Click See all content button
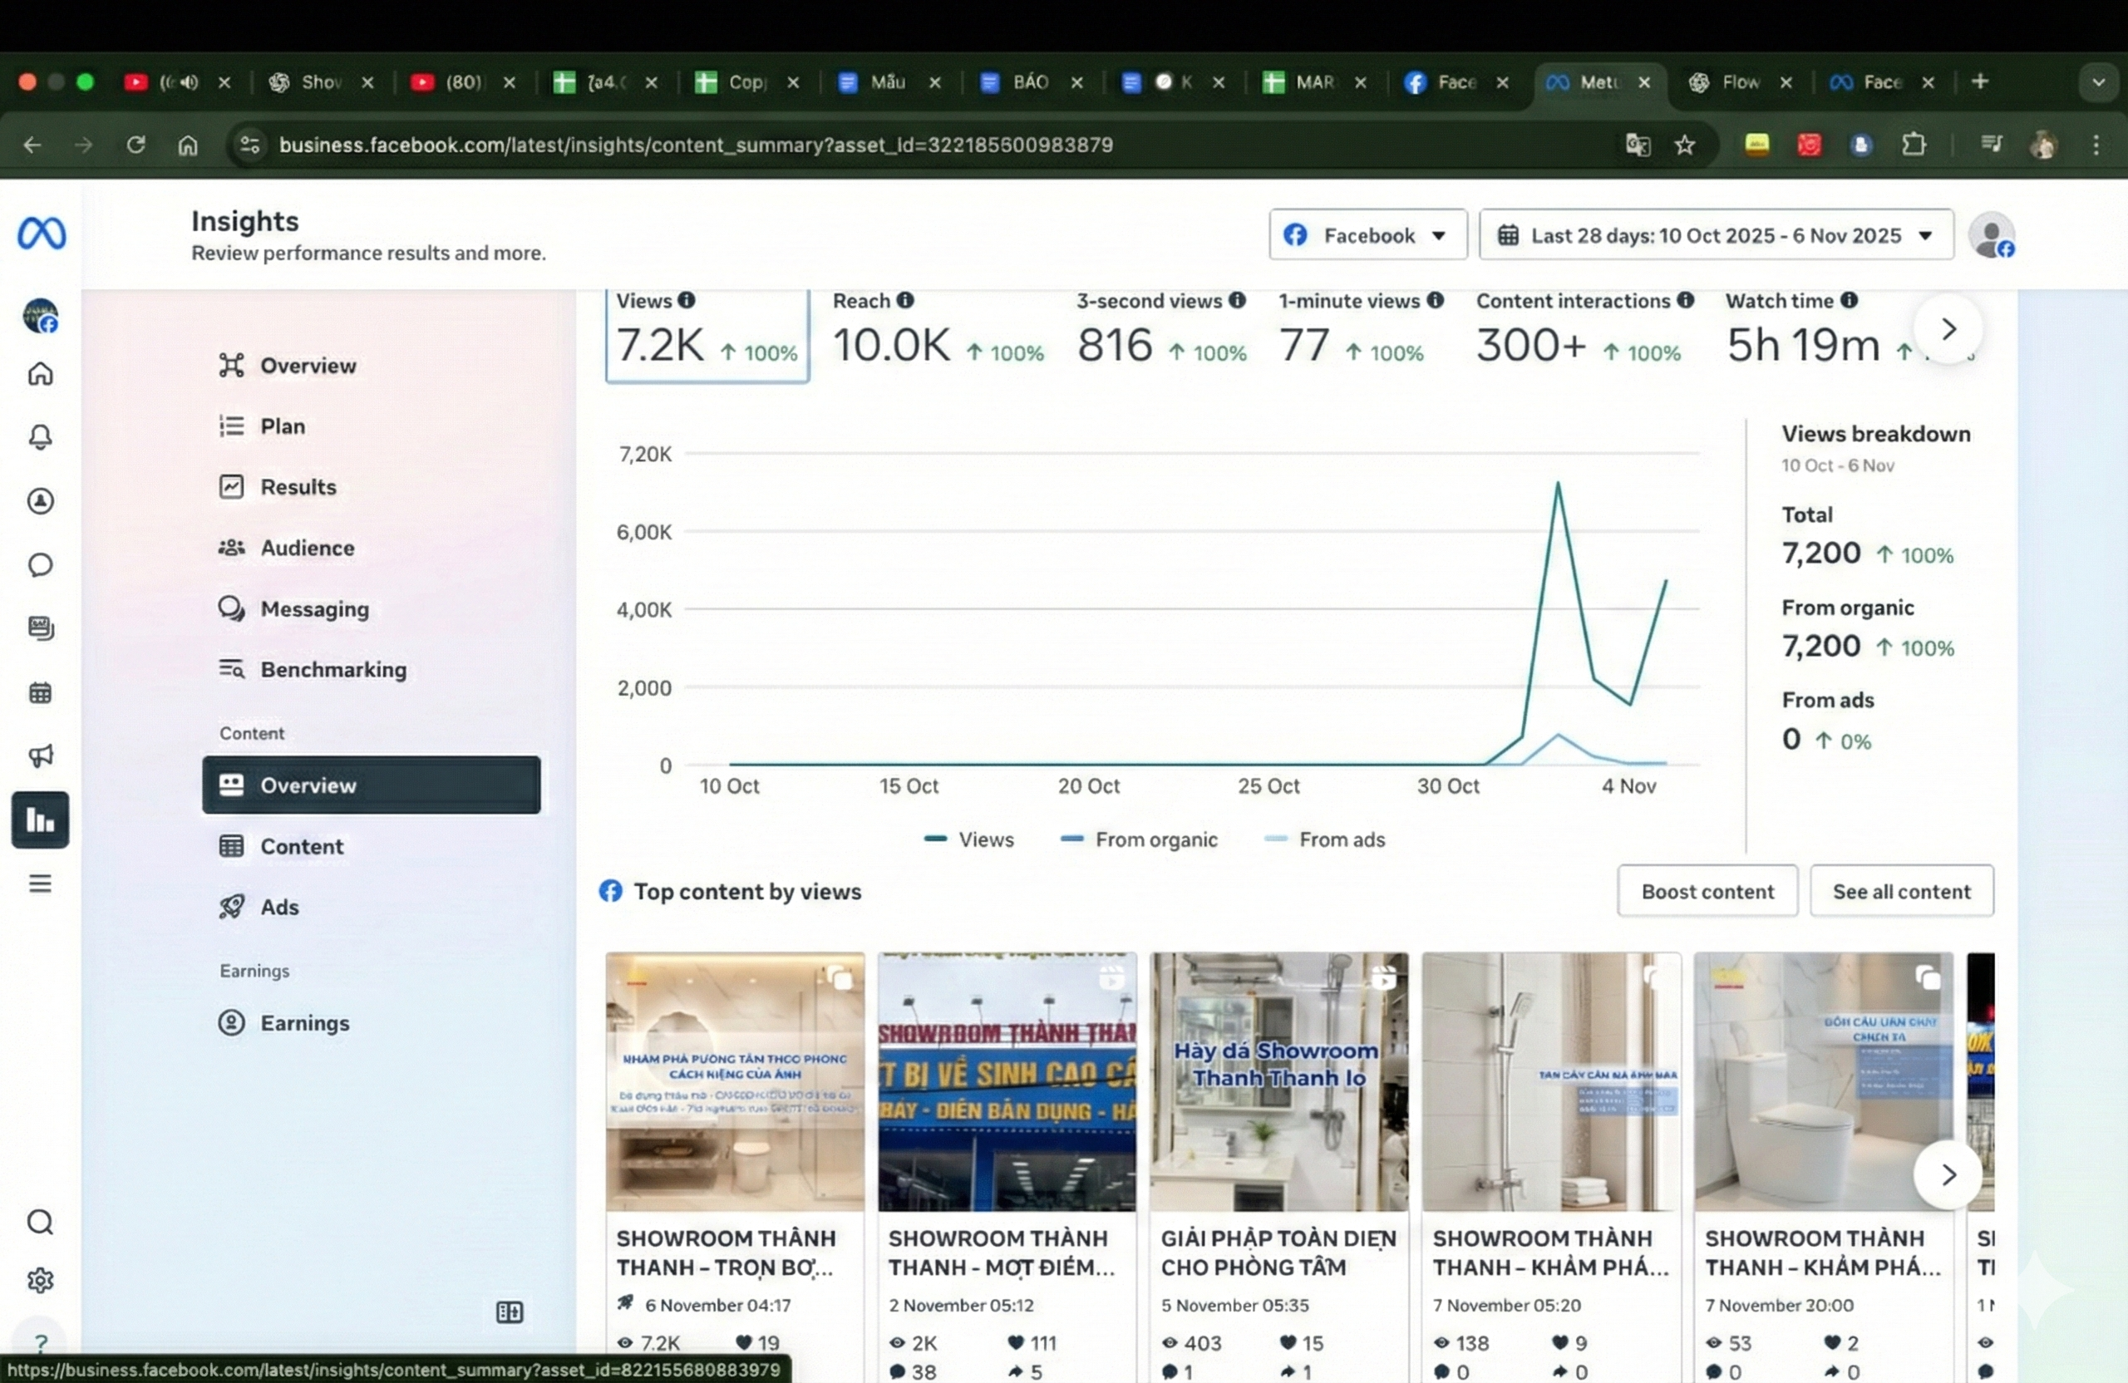This screenshot has width=2128, height=1383. pos(1901,891)
